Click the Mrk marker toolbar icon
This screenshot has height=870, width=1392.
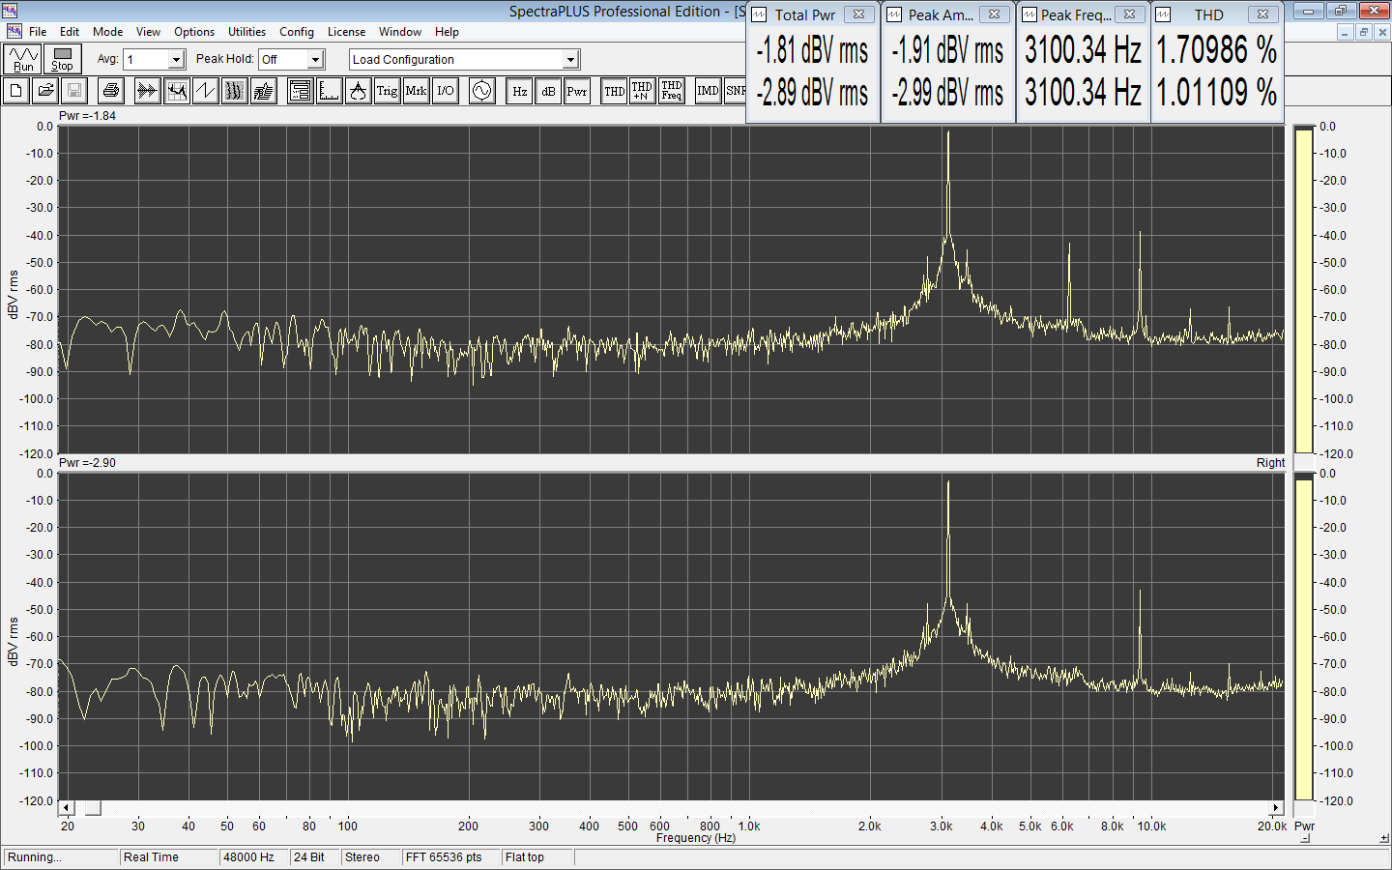tap(416, 91)
